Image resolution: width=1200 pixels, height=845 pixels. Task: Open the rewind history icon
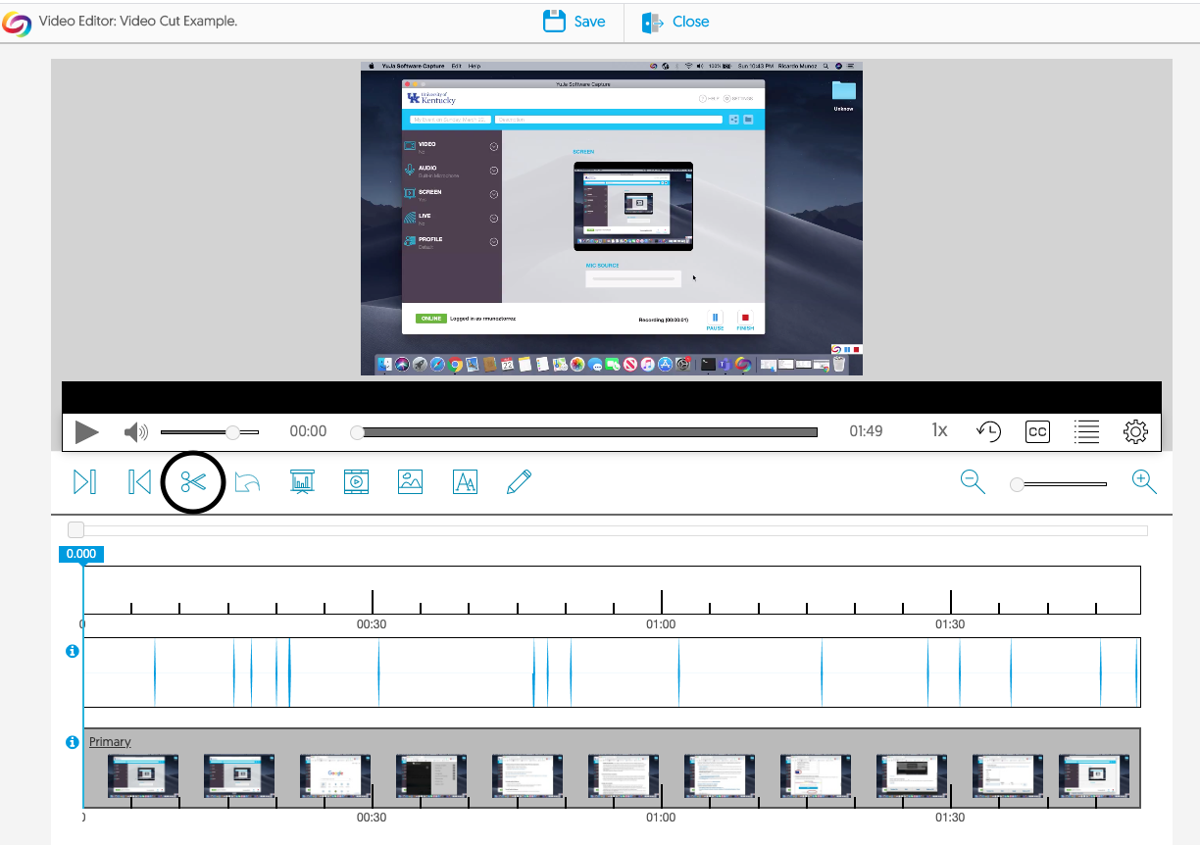988,431
